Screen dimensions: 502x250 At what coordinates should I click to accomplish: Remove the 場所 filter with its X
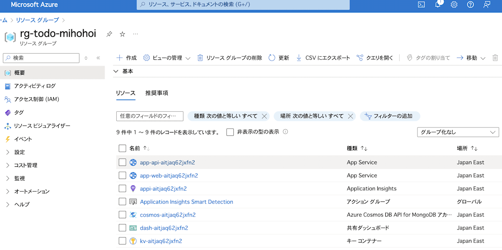[x=351, y=116]
